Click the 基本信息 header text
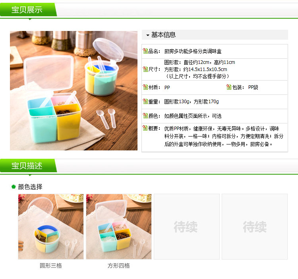The height and width of the screenshot is (279, 298). coord(163,35)
